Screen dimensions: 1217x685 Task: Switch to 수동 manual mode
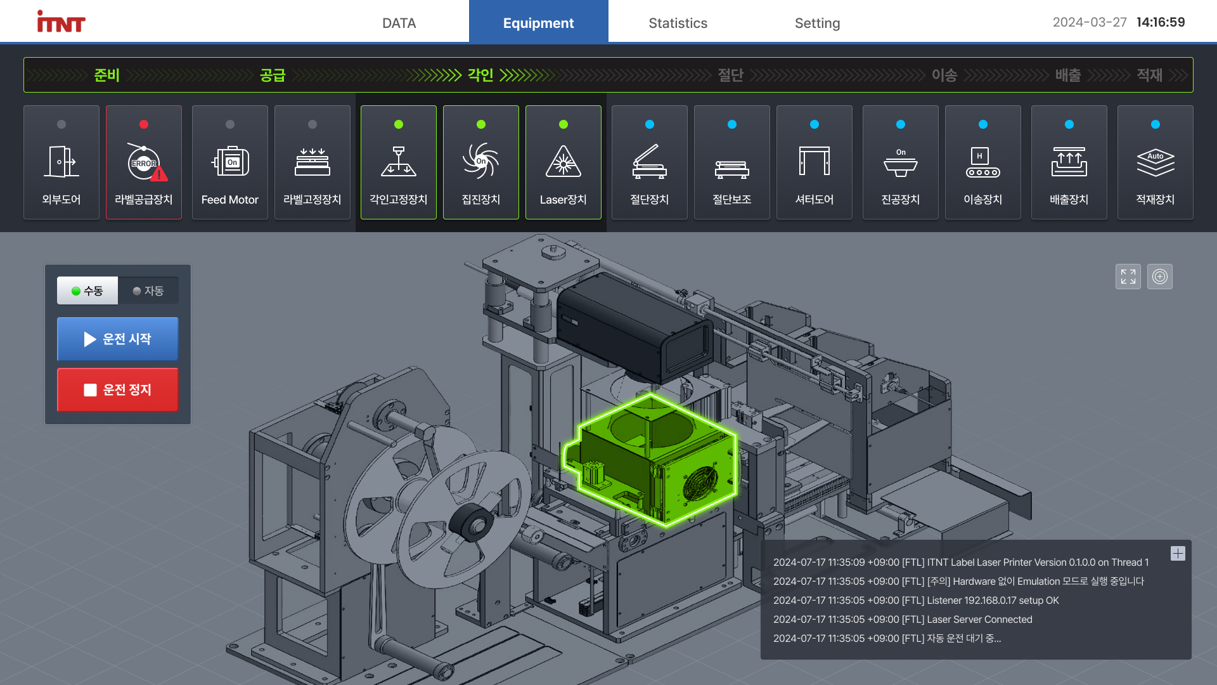(x=87, y=290)
